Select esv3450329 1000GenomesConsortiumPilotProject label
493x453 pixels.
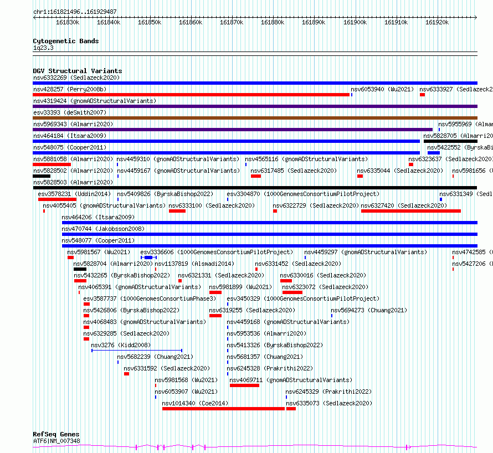coord(303,298)
